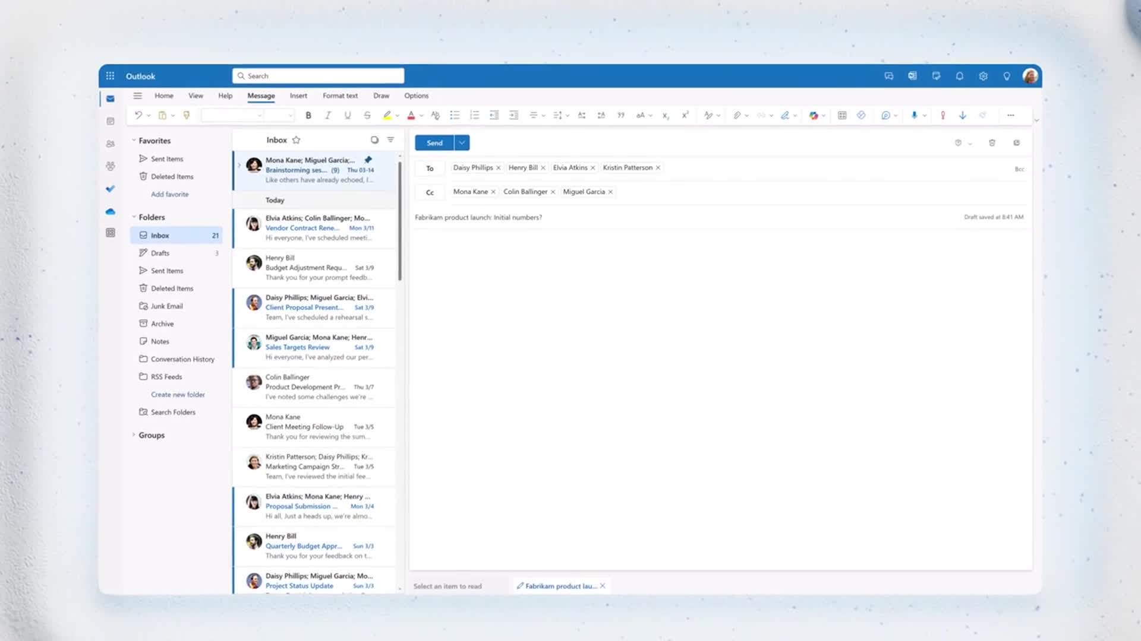1141x641 pixels.
Task: Click the To recipients button
Action: tap(430, 169)
